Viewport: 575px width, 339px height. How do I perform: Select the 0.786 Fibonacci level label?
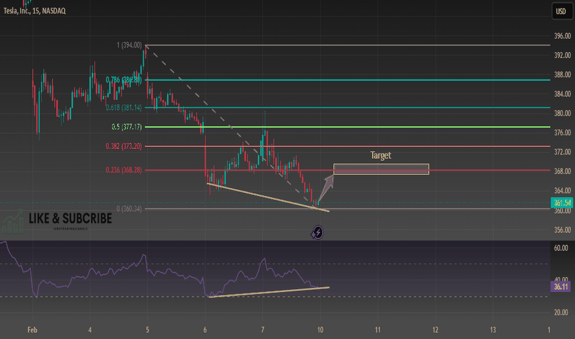pos(123,80)
